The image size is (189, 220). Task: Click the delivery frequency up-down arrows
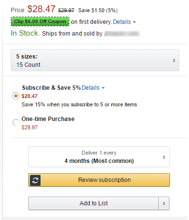tap(164, 157)
